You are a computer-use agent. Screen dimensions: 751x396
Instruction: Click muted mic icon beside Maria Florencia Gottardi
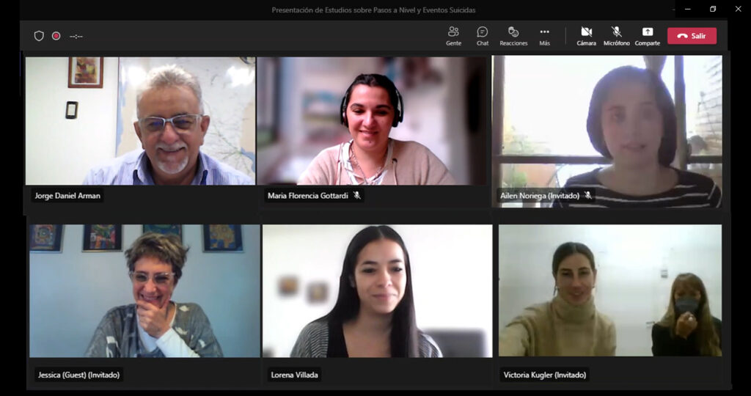357,195
